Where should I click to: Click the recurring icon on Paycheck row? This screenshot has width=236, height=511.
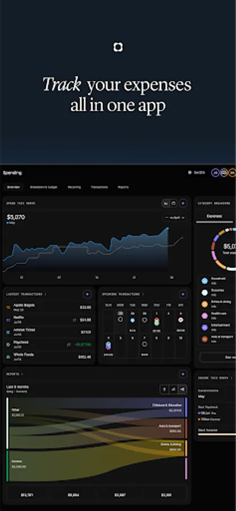coord(69,344)
